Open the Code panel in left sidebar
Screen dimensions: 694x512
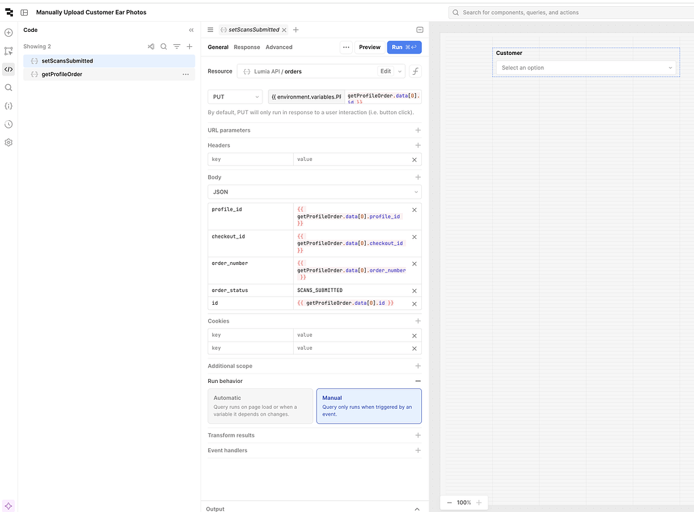[x=8, y=69]
